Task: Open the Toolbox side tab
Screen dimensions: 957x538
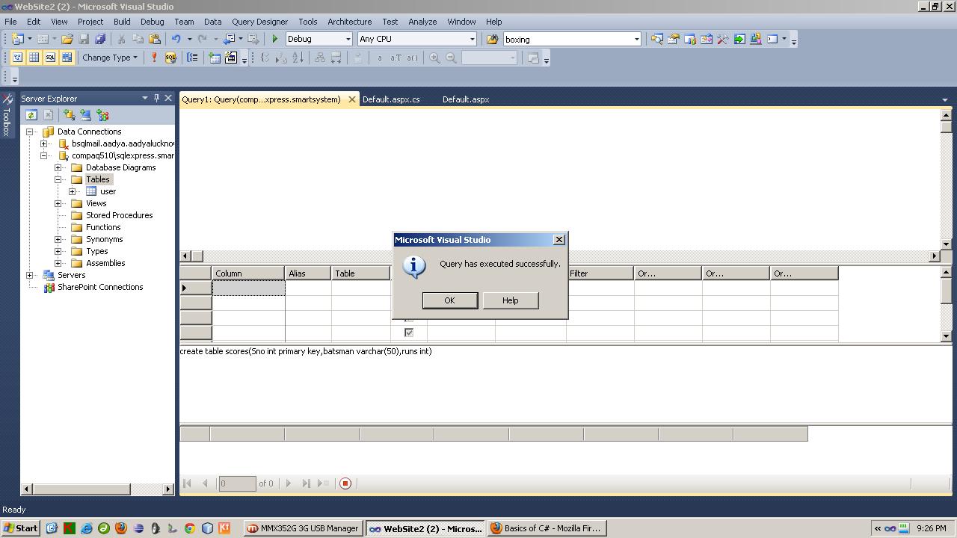Action: point(7,116)
